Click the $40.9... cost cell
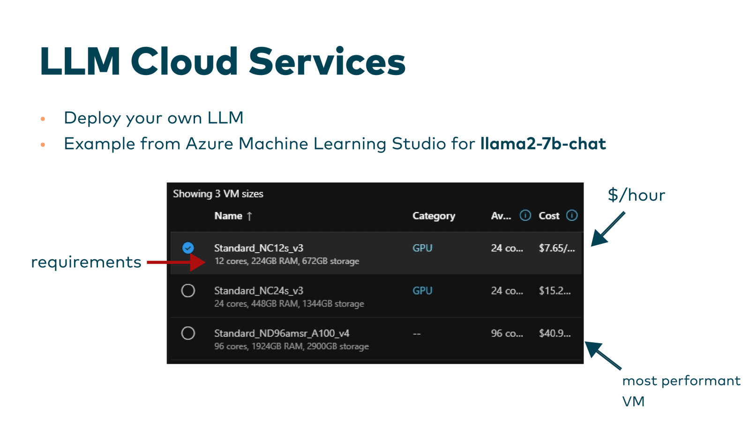 click(x=555, y=333)
